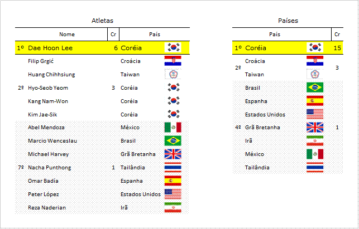Click the Spain flag beside Omar Badía
The width and height of the screenshot is (359, 229).
tap(173, 181)
